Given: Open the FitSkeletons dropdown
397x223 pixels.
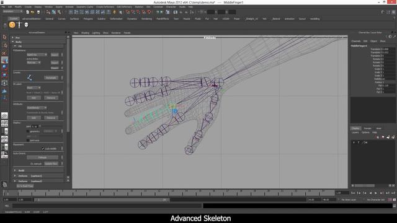Looking at the screenshot, I should pyautogui.click(x=37, y=55).
